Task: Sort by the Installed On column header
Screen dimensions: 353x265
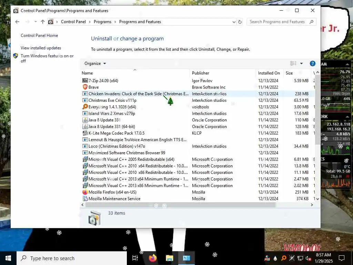Action: coord(269,73)
